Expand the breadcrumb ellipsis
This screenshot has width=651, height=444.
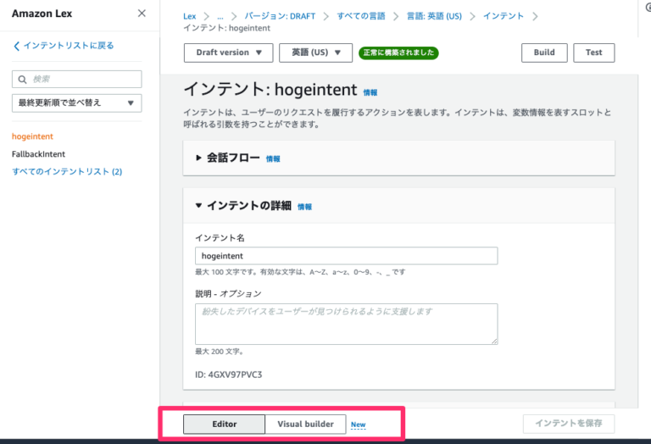220,16
